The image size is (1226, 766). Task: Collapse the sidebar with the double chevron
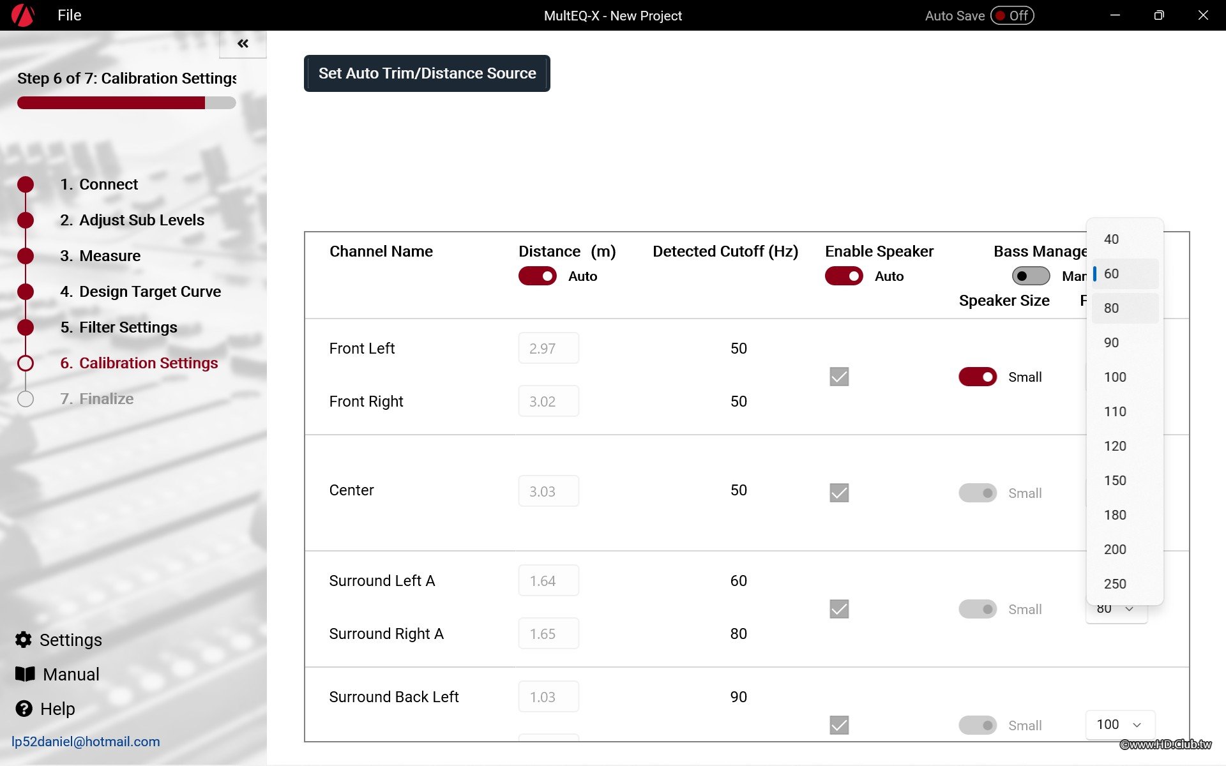click(x=243, y=43)
